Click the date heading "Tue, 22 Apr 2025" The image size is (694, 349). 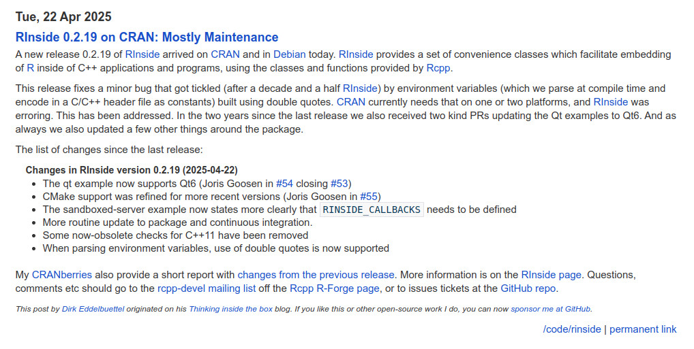[63, 17]
